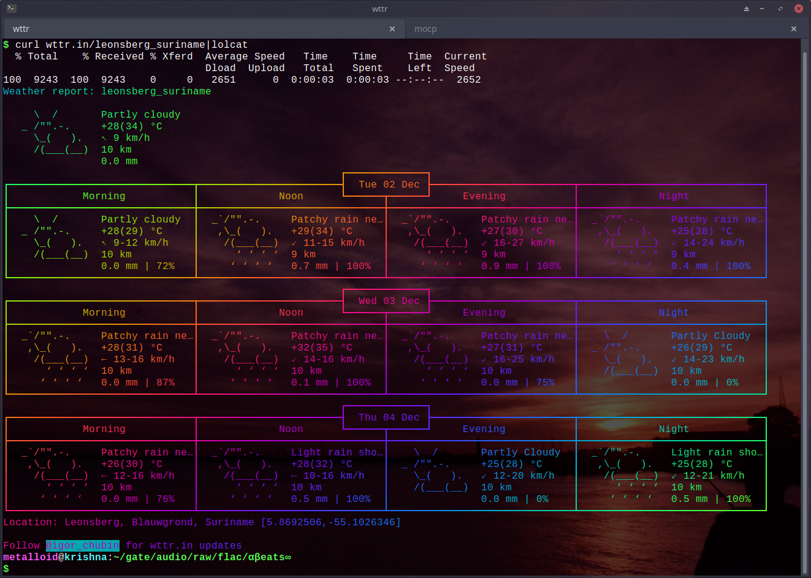
Task: Click the Location coordinates text in brackets
Action: coord(330,522)
